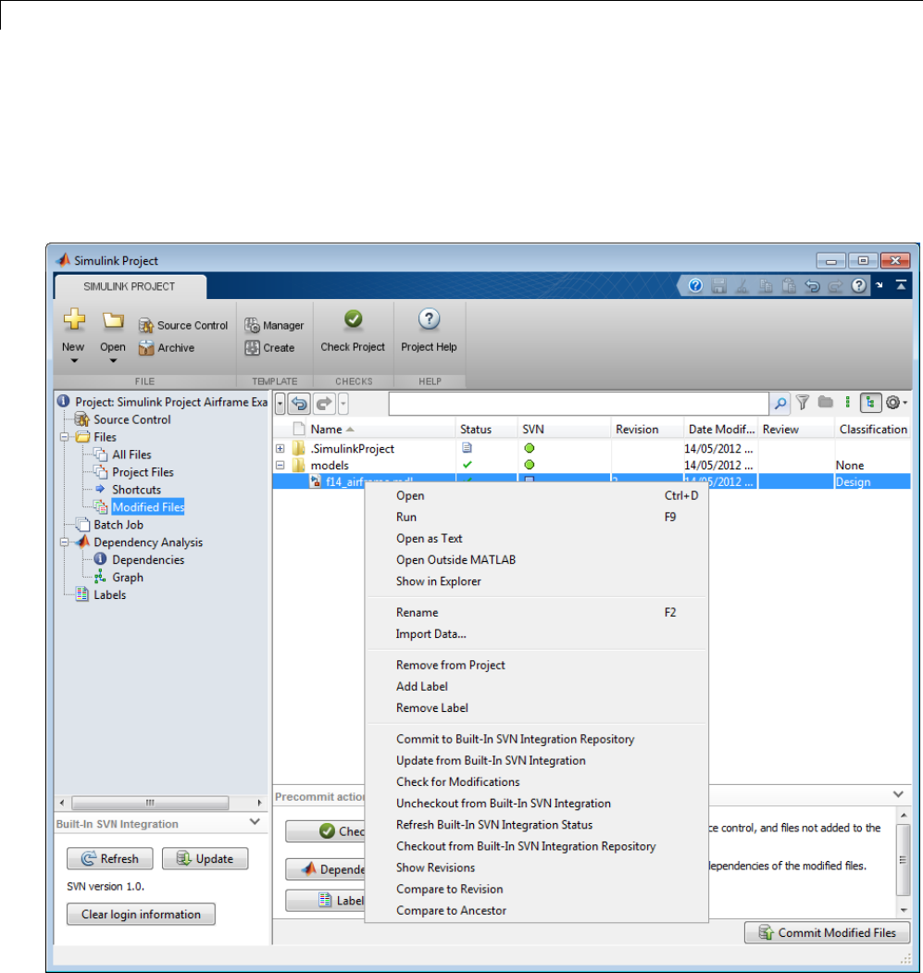Click the tree panel horizontal scrollbar

(x=150, y=803)
